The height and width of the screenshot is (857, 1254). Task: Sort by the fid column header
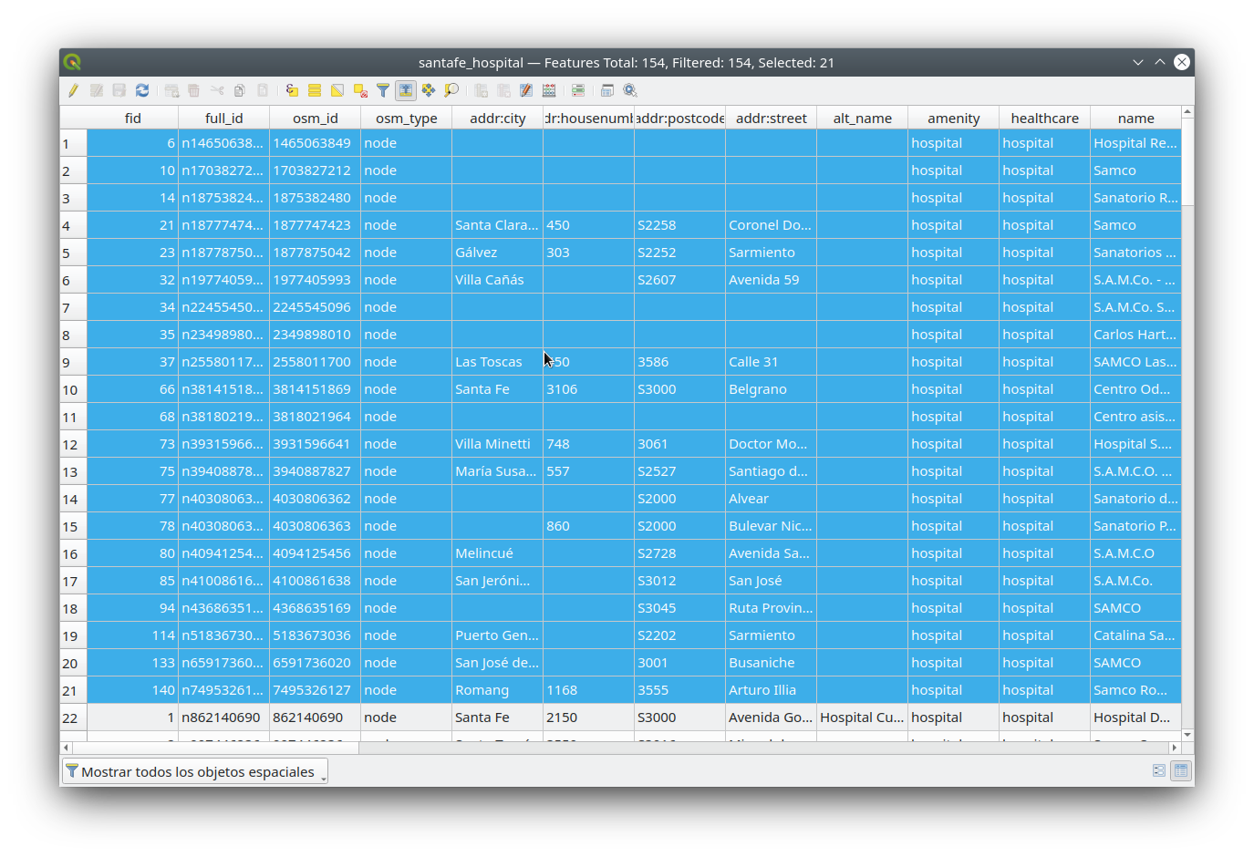(133, 118)
